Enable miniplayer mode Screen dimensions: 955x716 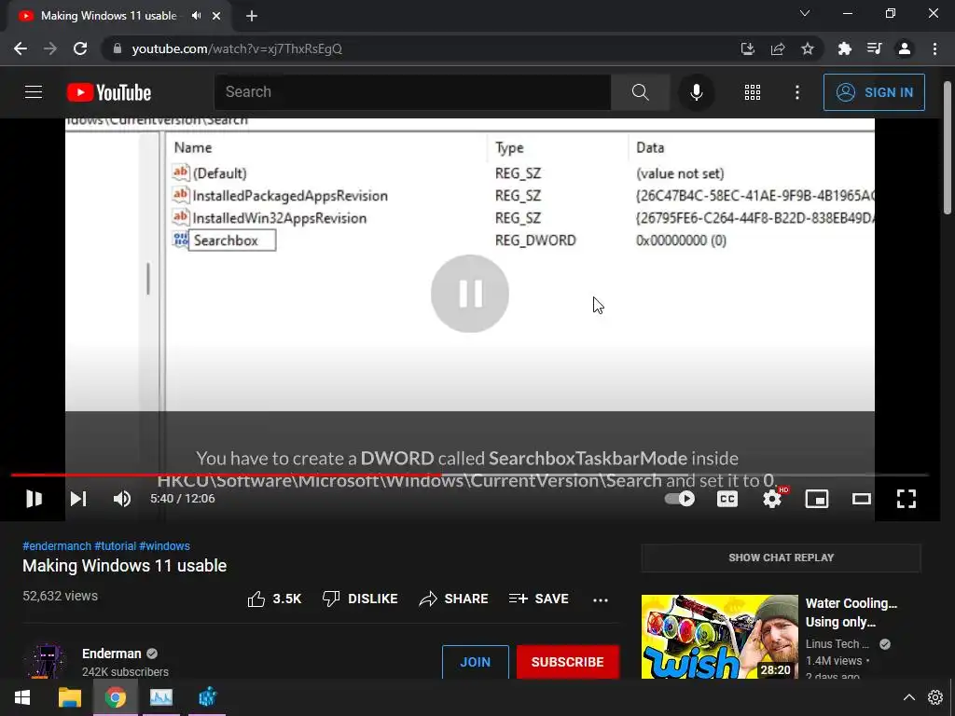click(x=817, y=499)
